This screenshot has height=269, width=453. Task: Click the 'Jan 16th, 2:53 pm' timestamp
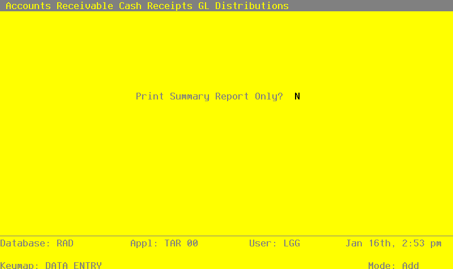(394, 244)
